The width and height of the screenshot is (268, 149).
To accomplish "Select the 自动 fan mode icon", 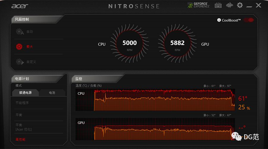I will point(20,32).
